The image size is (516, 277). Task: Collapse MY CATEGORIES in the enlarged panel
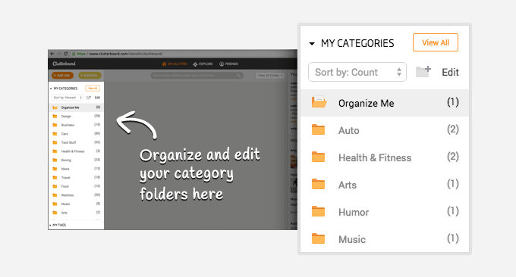(312, 43)
